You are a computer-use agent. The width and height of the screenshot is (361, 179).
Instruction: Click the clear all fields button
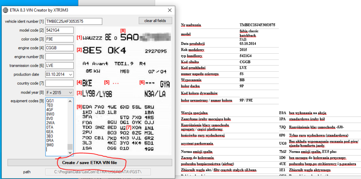pyautogui.click(x=155, y=21)
